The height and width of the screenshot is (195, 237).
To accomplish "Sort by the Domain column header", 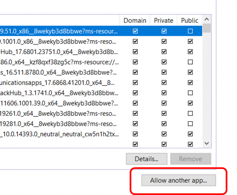I will point(135,21).
